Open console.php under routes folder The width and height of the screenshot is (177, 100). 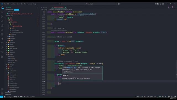point(13,61)
